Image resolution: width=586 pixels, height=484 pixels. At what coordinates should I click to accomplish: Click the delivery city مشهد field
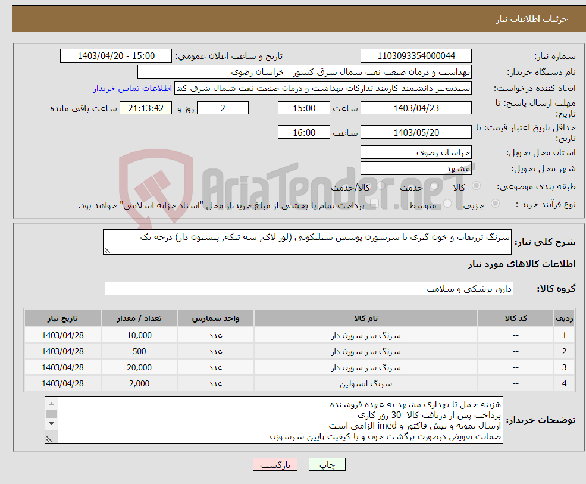(x=416, y=168)
